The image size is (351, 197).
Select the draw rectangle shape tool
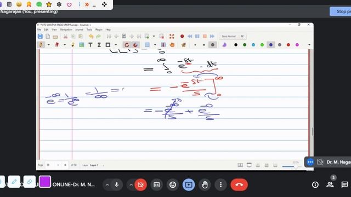(x=108, y=45)
